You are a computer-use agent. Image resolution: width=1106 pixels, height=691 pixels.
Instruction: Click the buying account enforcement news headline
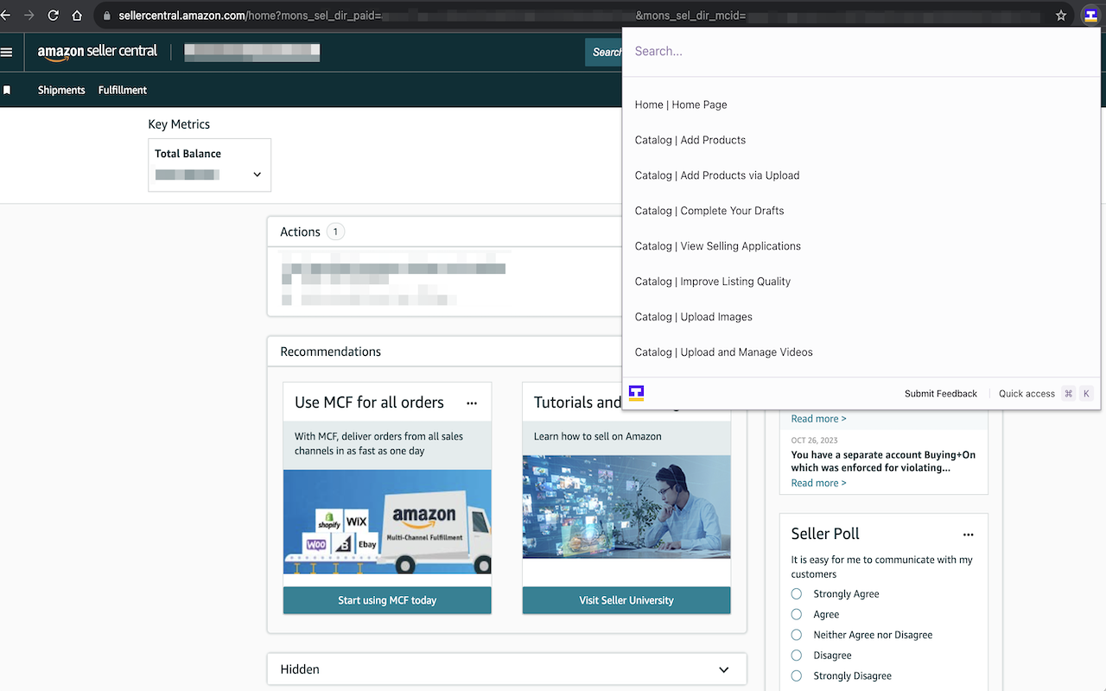tap(883, 461)
